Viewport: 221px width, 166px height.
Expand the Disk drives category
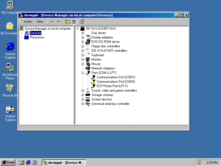coord(83,33)
